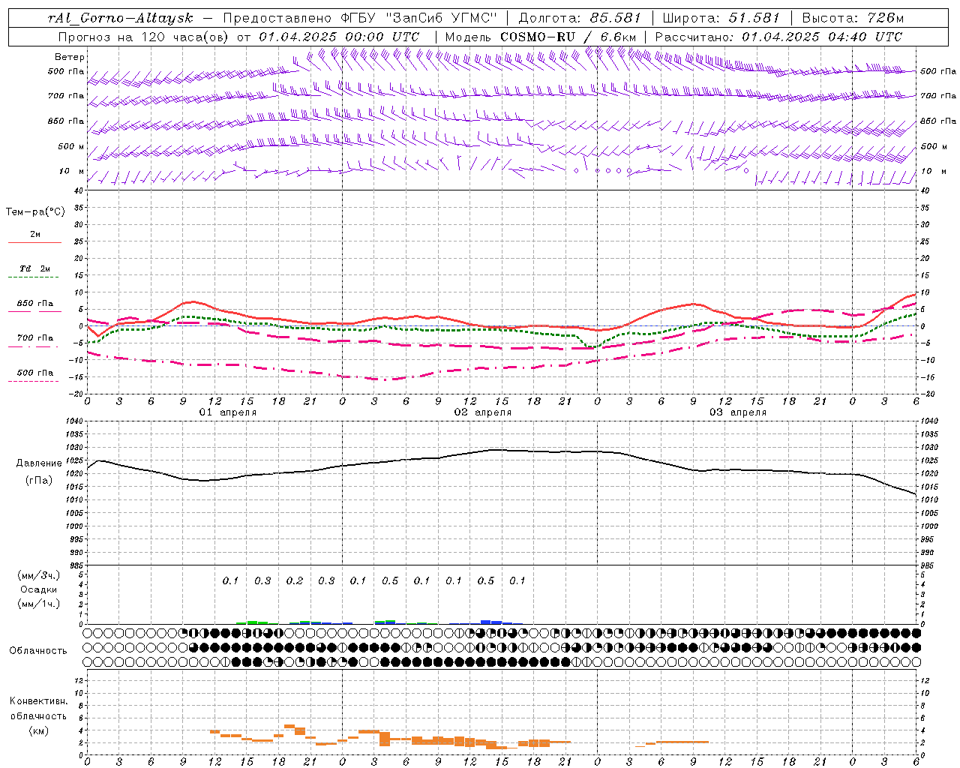Click the Конвективн. convective cloud label

click(x=38, y=701)
